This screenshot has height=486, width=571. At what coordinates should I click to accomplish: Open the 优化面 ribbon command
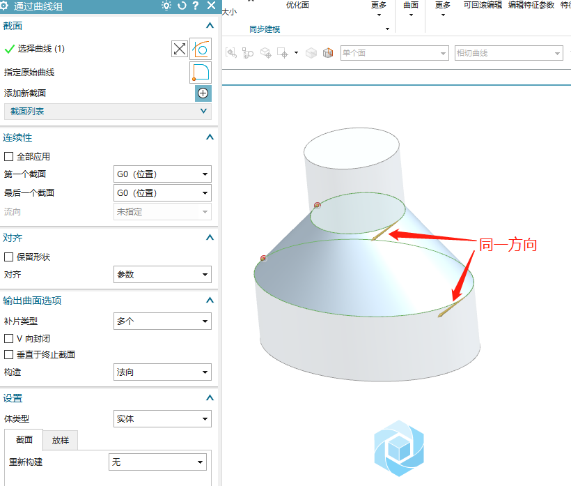click(x=297, y=5)
